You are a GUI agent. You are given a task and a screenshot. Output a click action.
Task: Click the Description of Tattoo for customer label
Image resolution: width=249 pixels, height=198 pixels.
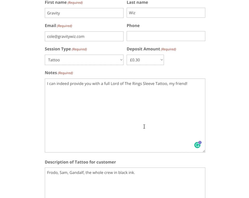(80, 162)
